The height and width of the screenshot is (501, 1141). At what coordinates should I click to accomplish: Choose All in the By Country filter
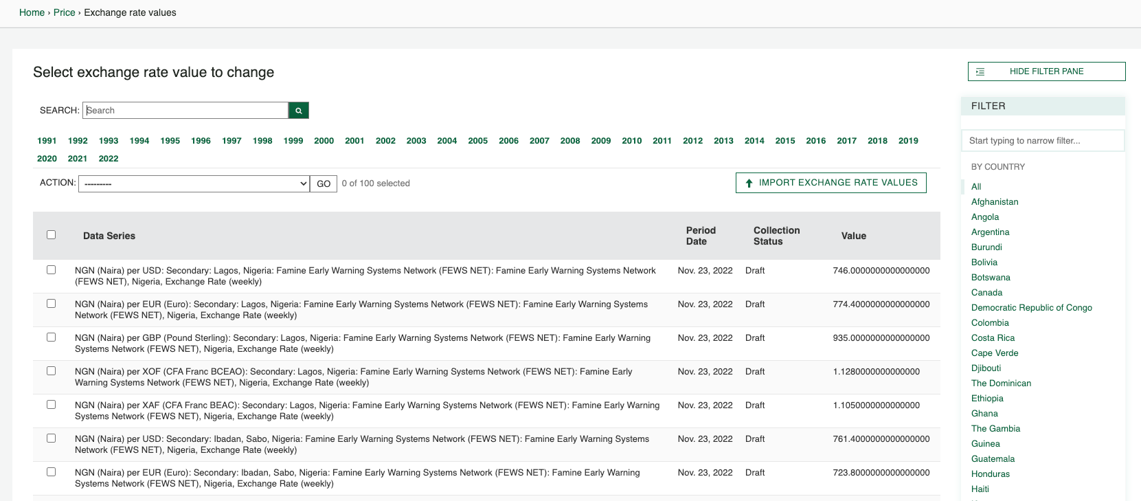pyautogui.click(x=975, y=187)
